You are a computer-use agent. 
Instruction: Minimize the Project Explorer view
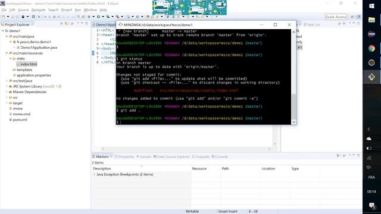(82, 23)
